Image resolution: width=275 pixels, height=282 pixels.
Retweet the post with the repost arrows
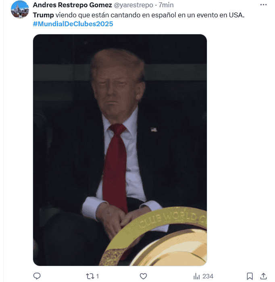[90, 276]
